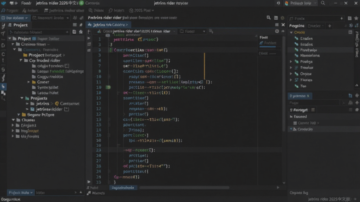This screenshot has height=202, width=360.
Task: Click the green marker on code line 10
Action: tap(108, 87)
